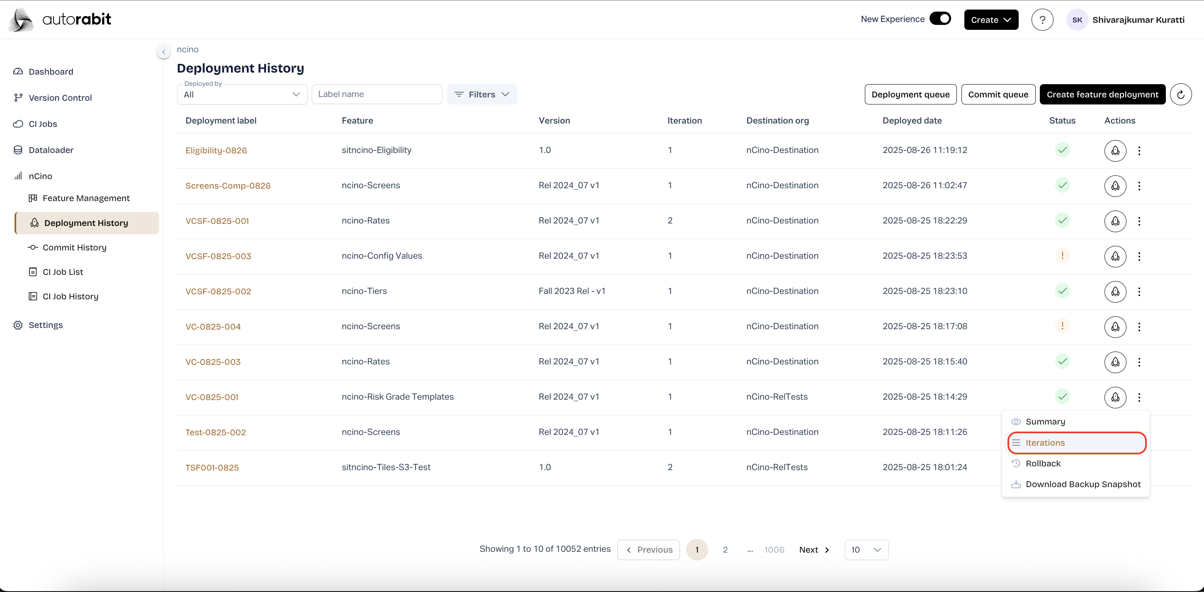Viewport: 1204px width, 592px height.
Task: Choose Rollback in the actions menu
Action: (1043, 463)
